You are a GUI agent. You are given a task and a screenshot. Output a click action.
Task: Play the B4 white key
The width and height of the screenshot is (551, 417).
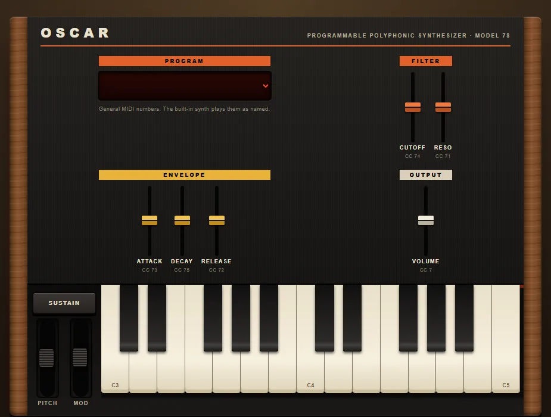(x=478, y=372)
